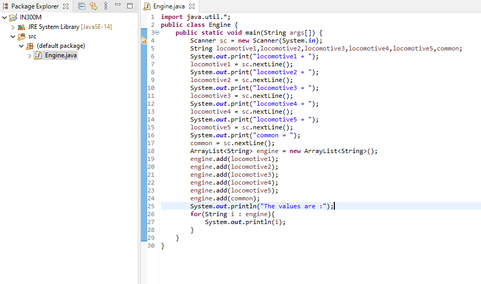Click line number 1 in gutter
Screen dimensions: 481x284
click(x=153, y=17)
